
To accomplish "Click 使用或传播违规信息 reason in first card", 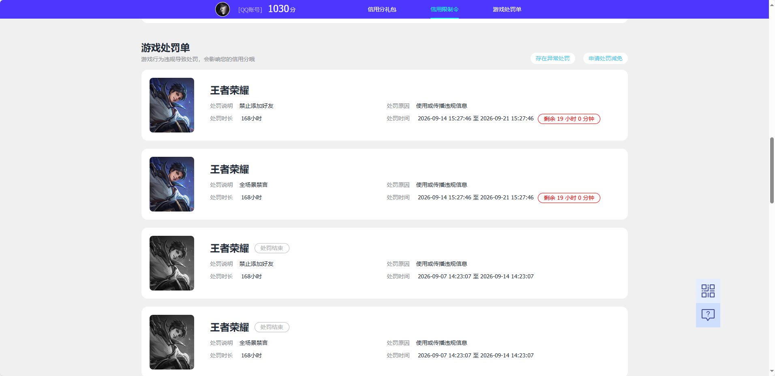I will click(441, 106).
